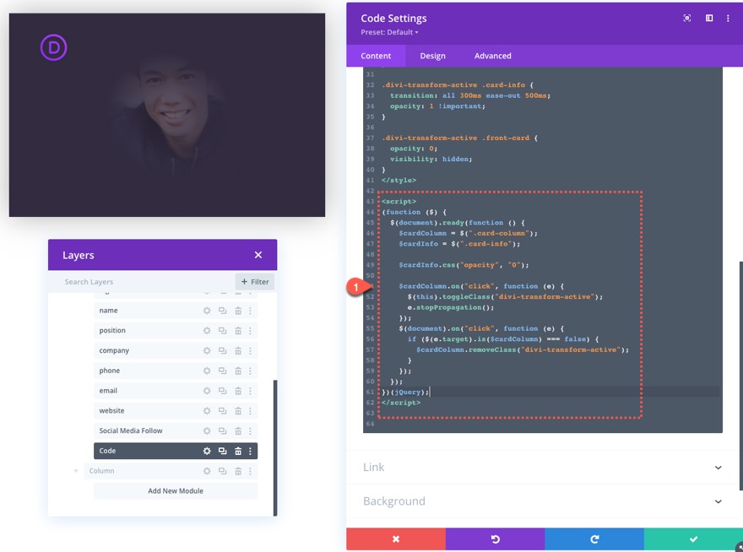
Task: Open the Preset Default dropdown
Action: click(388, 31)
